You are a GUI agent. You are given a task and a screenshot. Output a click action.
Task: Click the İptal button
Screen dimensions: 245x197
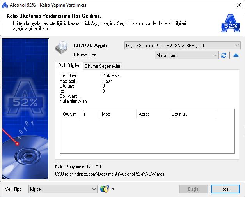pos(225,189)
